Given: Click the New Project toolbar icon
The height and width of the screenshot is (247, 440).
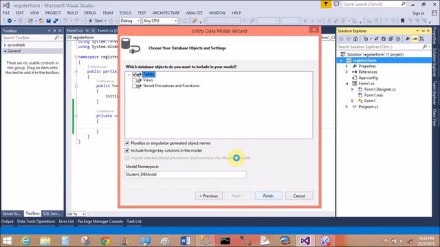Looking at the screenshot, I should (x=30, y=21).
